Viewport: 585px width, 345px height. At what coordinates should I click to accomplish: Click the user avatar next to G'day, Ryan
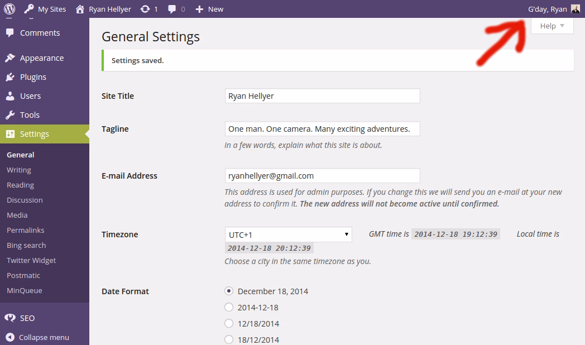click(x=576, y=9)
